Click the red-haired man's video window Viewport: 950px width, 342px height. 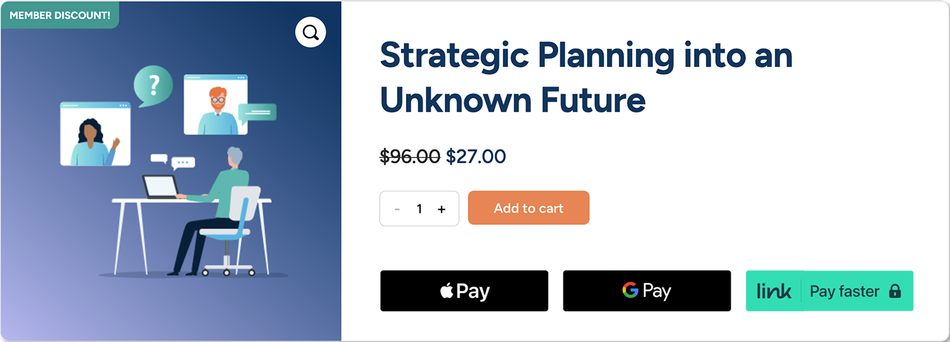coord(216,104)
